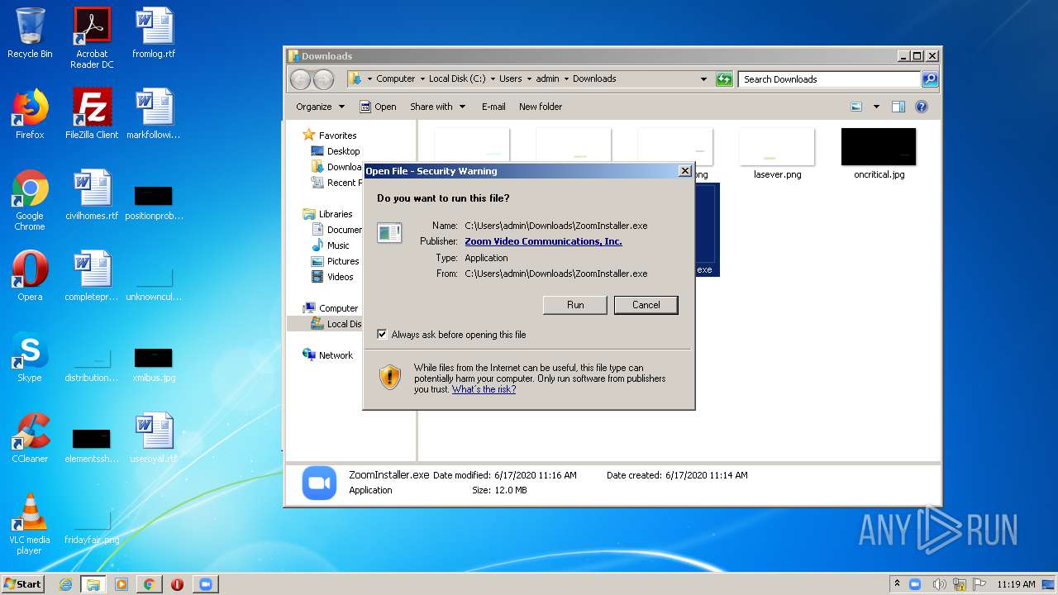This screenshot has width=1058, height=595.
Task: Click Internet Explorer taskbar icon
Action: point(65,584)
